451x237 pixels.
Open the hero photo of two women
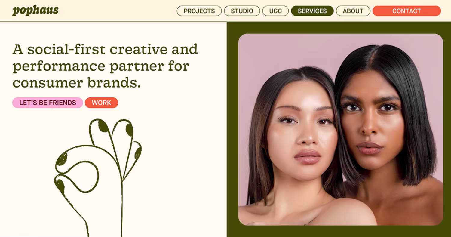coord(341,129)
